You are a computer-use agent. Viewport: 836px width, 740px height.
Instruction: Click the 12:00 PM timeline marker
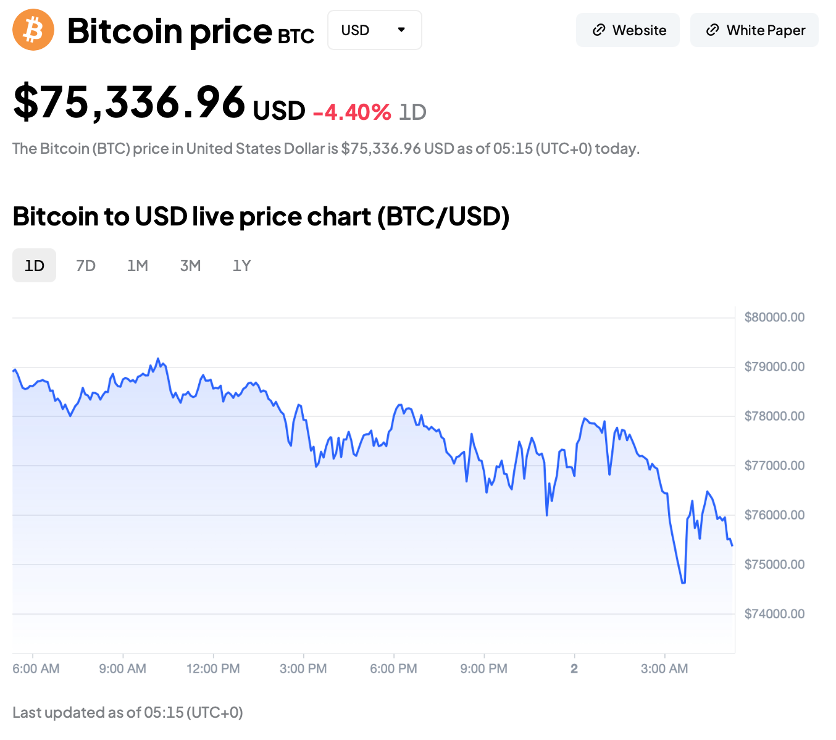213,668
